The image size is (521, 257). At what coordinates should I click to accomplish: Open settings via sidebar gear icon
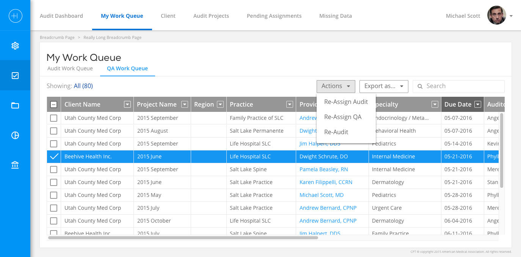[15, 46]
